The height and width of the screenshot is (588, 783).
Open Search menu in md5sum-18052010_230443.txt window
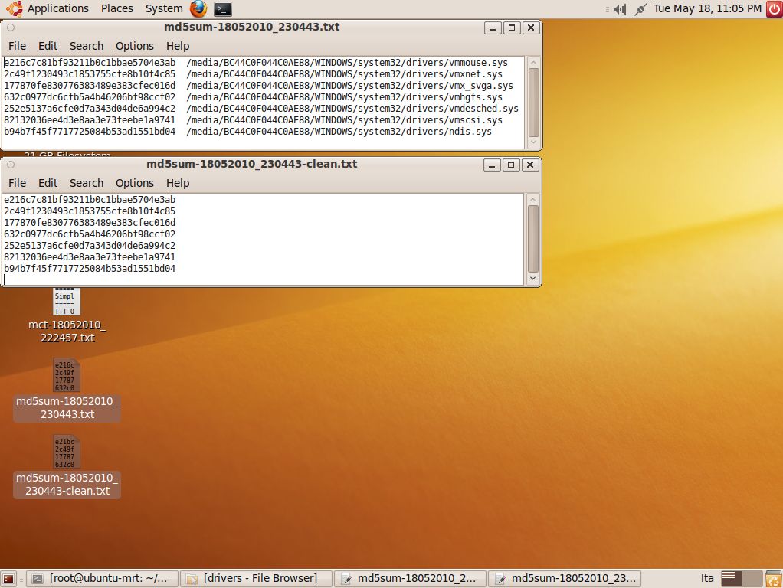[x=87, y=46]
